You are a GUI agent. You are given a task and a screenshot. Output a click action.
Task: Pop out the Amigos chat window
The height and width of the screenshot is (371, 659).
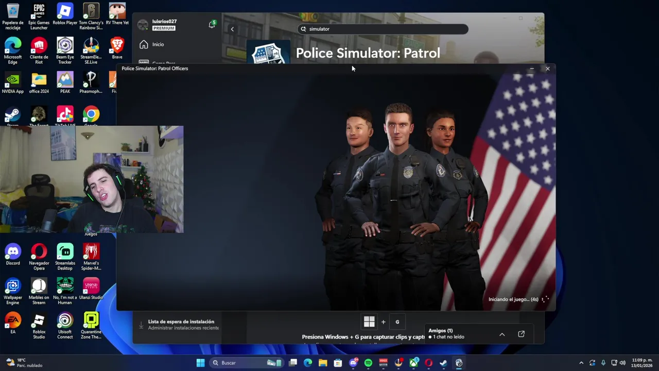(x=521, y=334)
